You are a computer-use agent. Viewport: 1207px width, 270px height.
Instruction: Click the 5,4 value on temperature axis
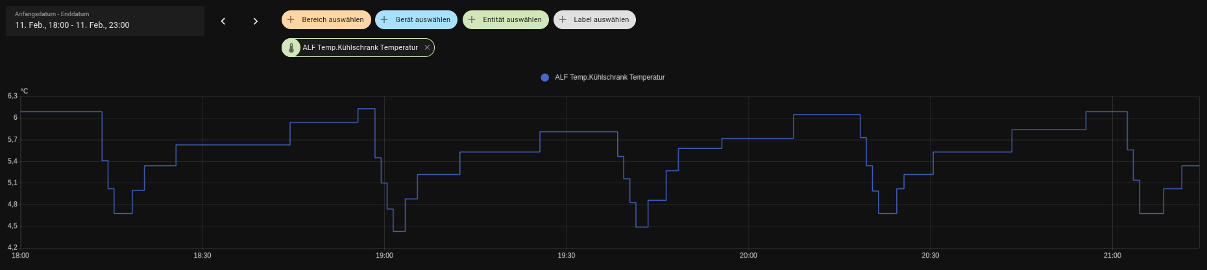[x=12, y=161]
